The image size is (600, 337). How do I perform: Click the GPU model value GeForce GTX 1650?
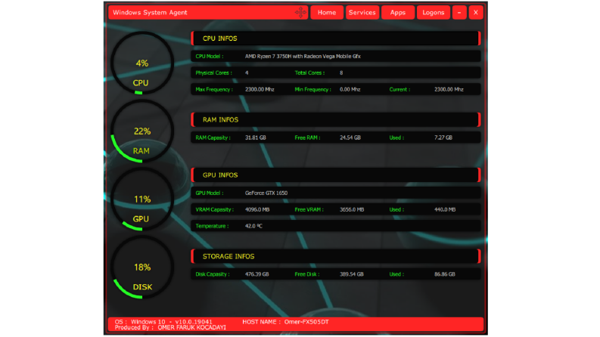point(266,193)
